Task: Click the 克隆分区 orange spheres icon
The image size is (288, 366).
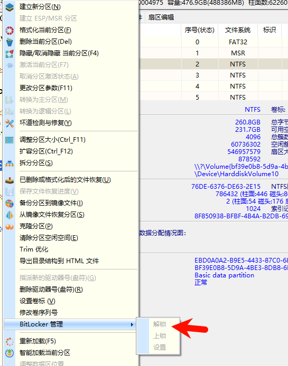Action: (10, 227)
